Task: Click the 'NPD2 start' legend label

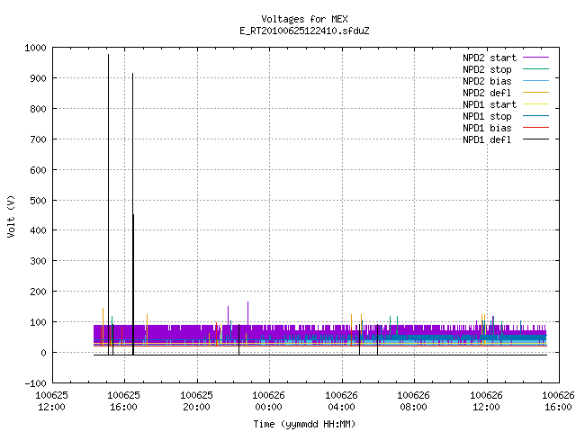Action: (x=490, y=58)
